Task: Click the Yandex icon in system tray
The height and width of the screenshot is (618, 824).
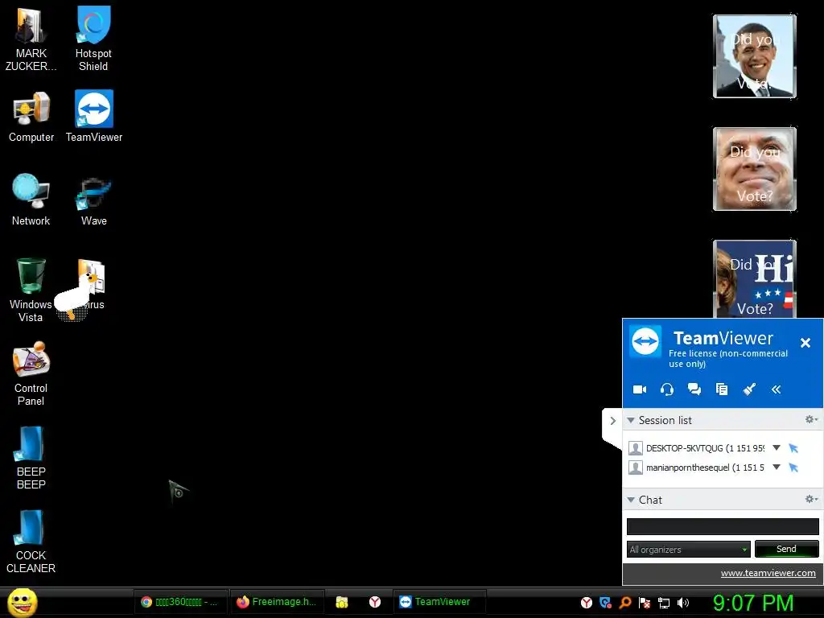Action: [587, 603]
